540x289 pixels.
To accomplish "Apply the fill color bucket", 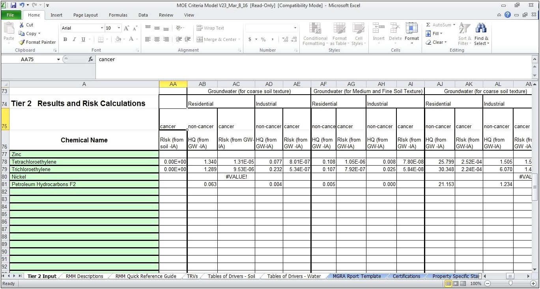I will point(118,39).
